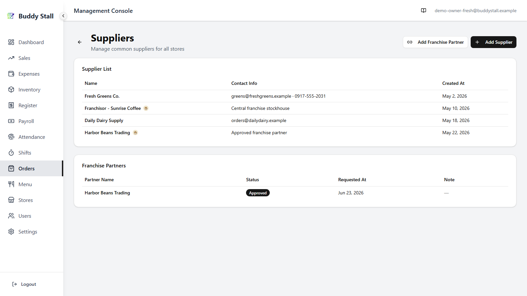Click the Sales trend-line icon
Screen dimensions: 527x296
pyautogui.click(x=11, y=58)
